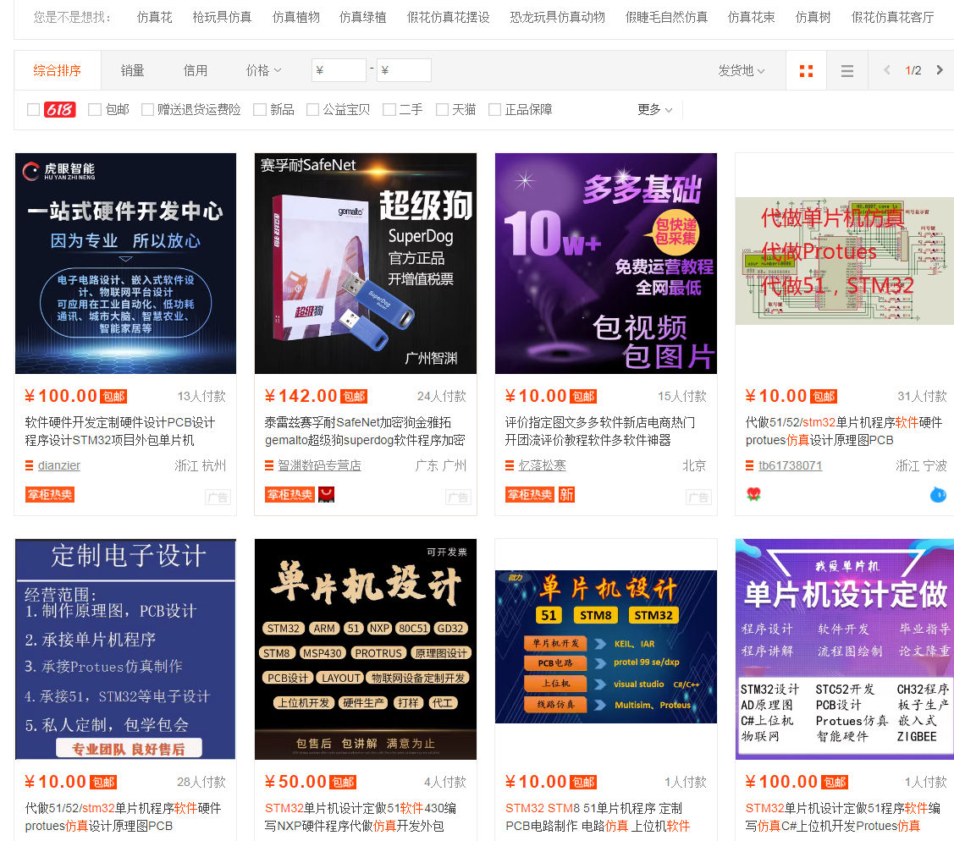Open listing title 评价指定图文多多软件
Screen dimensions: 954x841
[x=600, y=431]
